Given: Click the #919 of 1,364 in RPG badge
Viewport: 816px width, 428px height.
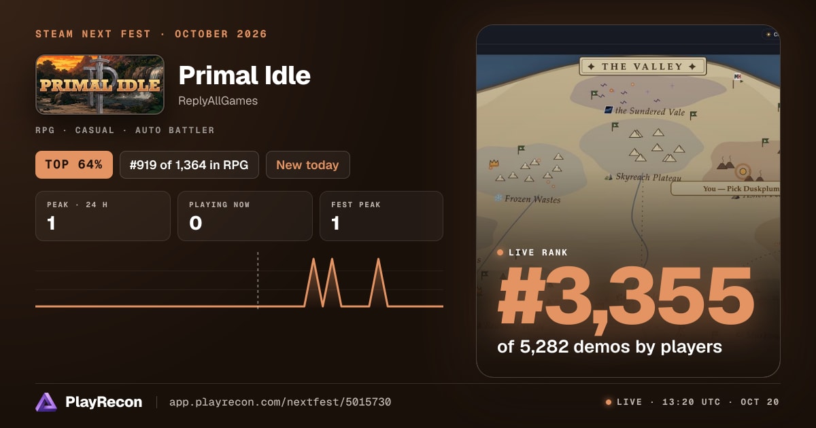Looking at the screenshot, I should (x=189, y=165).
